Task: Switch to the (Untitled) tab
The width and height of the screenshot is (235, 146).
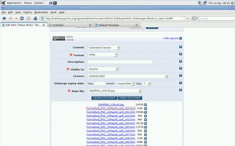Action: pyautogui.click(x=71, y=25)
